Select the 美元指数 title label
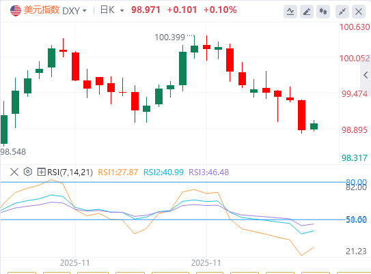The width and height of the screenshot is (371, 274). click(x=42, y=10)
